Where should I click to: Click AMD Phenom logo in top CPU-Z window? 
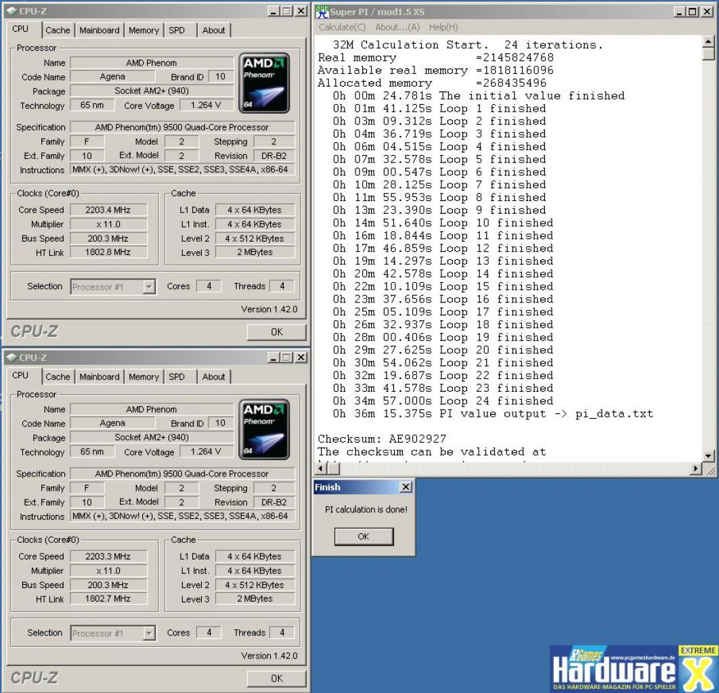coord(264,83)
